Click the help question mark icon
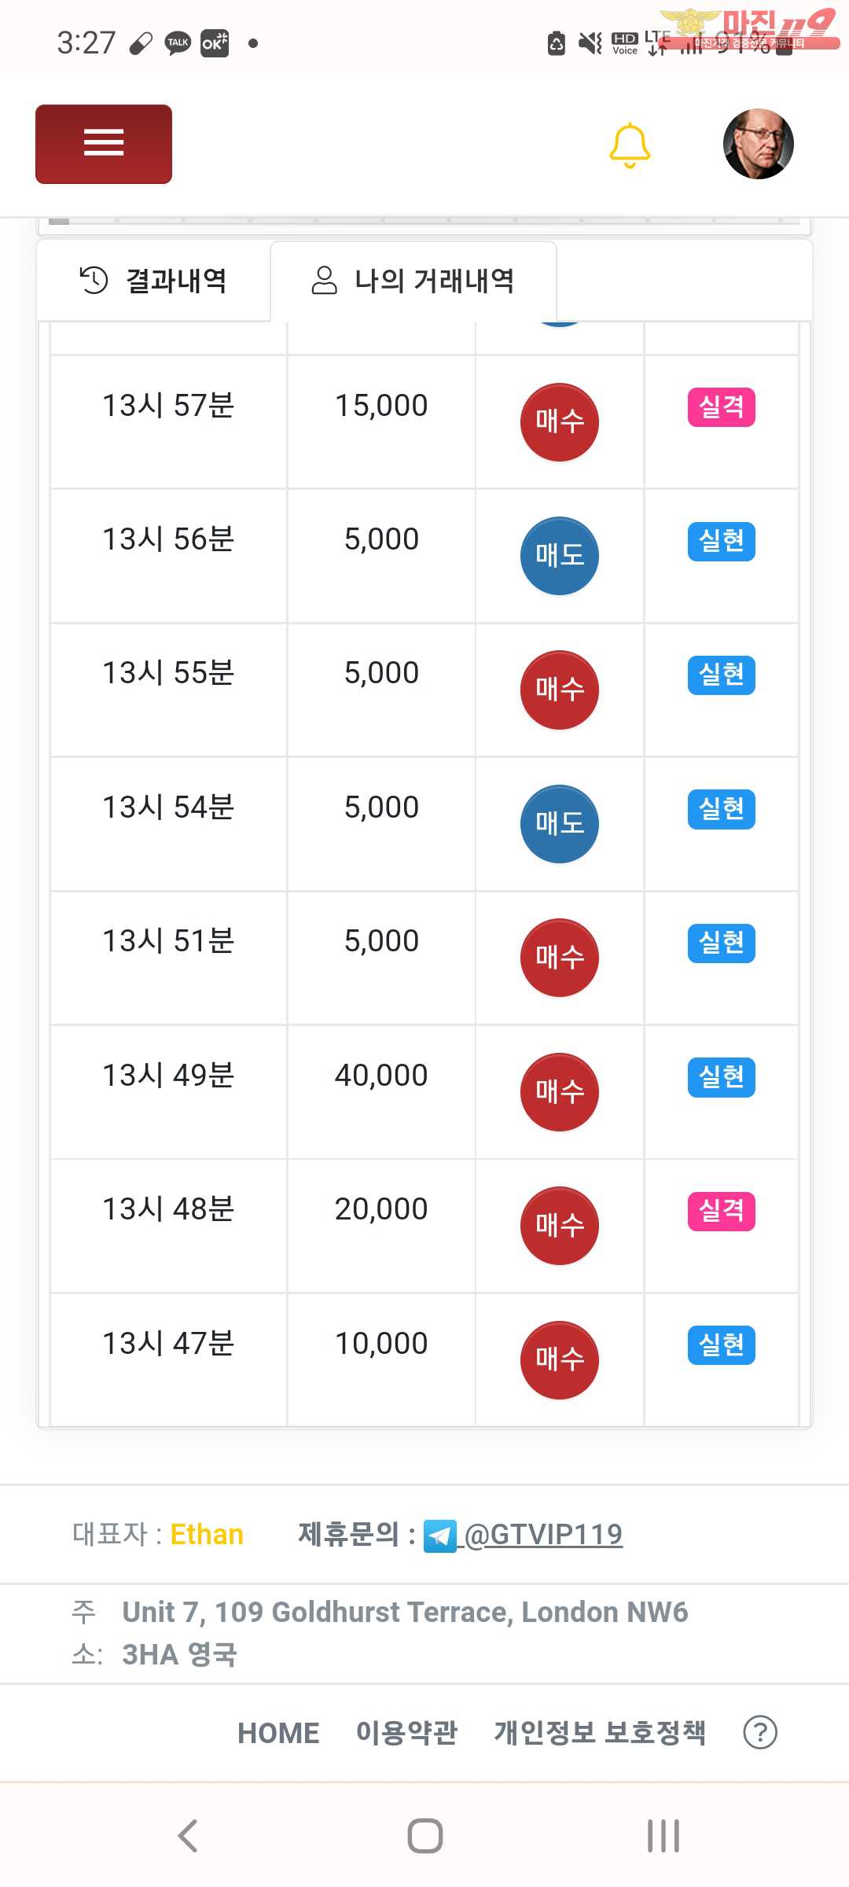The width and height of the screenshot is (849, 1887). [760, 1733]
